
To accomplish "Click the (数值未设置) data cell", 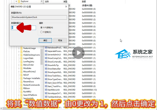I will [87, 6].
